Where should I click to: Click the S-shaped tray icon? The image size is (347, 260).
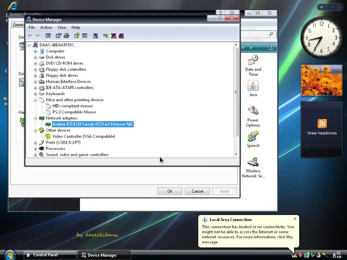tap(319, 255)
